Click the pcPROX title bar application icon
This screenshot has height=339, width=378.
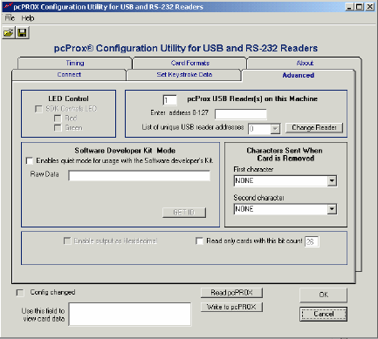point(8,6)
